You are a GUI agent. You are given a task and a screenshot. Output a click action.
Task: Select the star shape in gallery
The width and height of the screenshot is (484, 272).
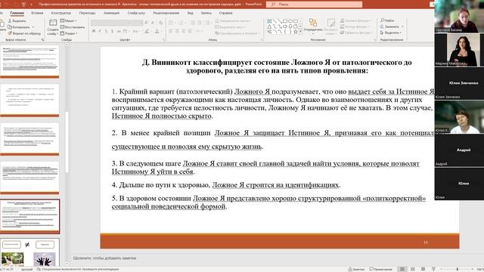[x=296, y=32]
